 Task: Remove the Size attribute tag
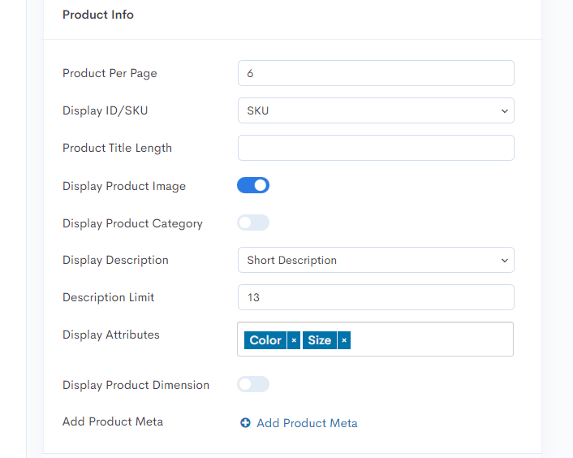click(x=344, y=340)
